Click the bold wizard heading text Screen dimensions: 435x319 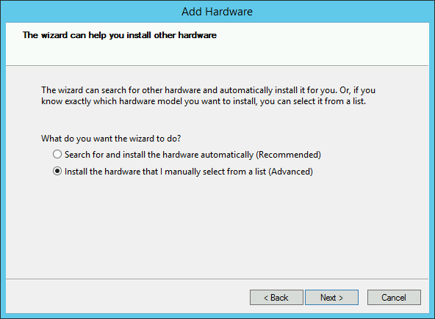click(120, 35)
